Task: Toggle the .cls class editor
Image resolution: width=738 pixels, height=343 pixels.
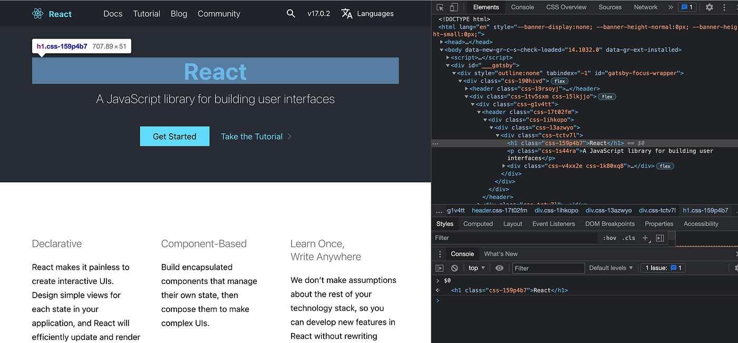Action: pos(628,238)
